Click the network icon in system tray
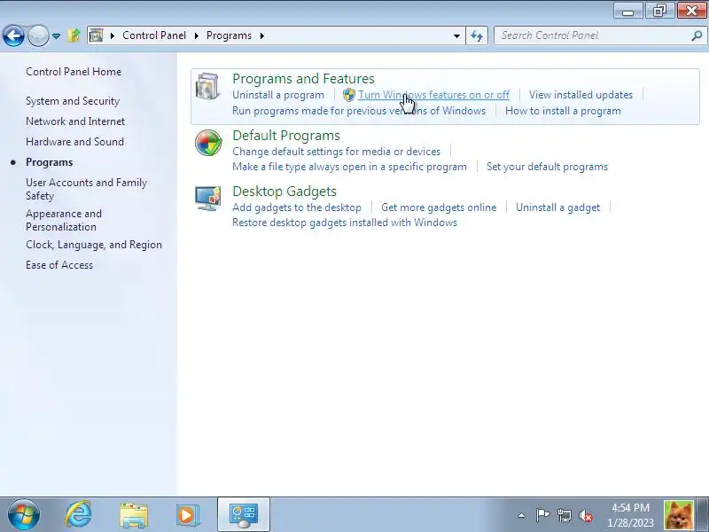The image size is (709, 532). tap(564, 515)
